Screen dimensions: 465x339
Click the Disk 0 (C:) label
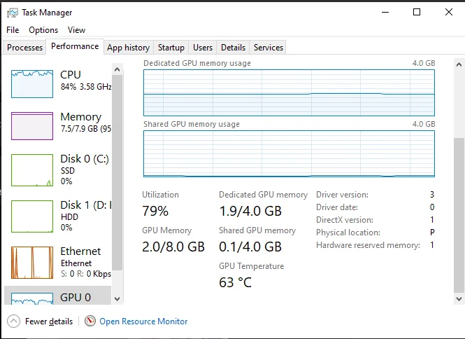tap(85, 159)
